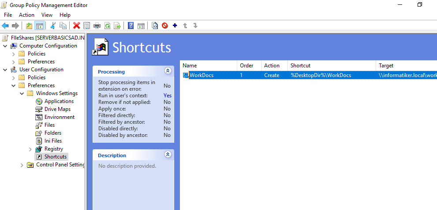Select Applications in the tree
The image size is (437, 210).
tap(59, 101)
